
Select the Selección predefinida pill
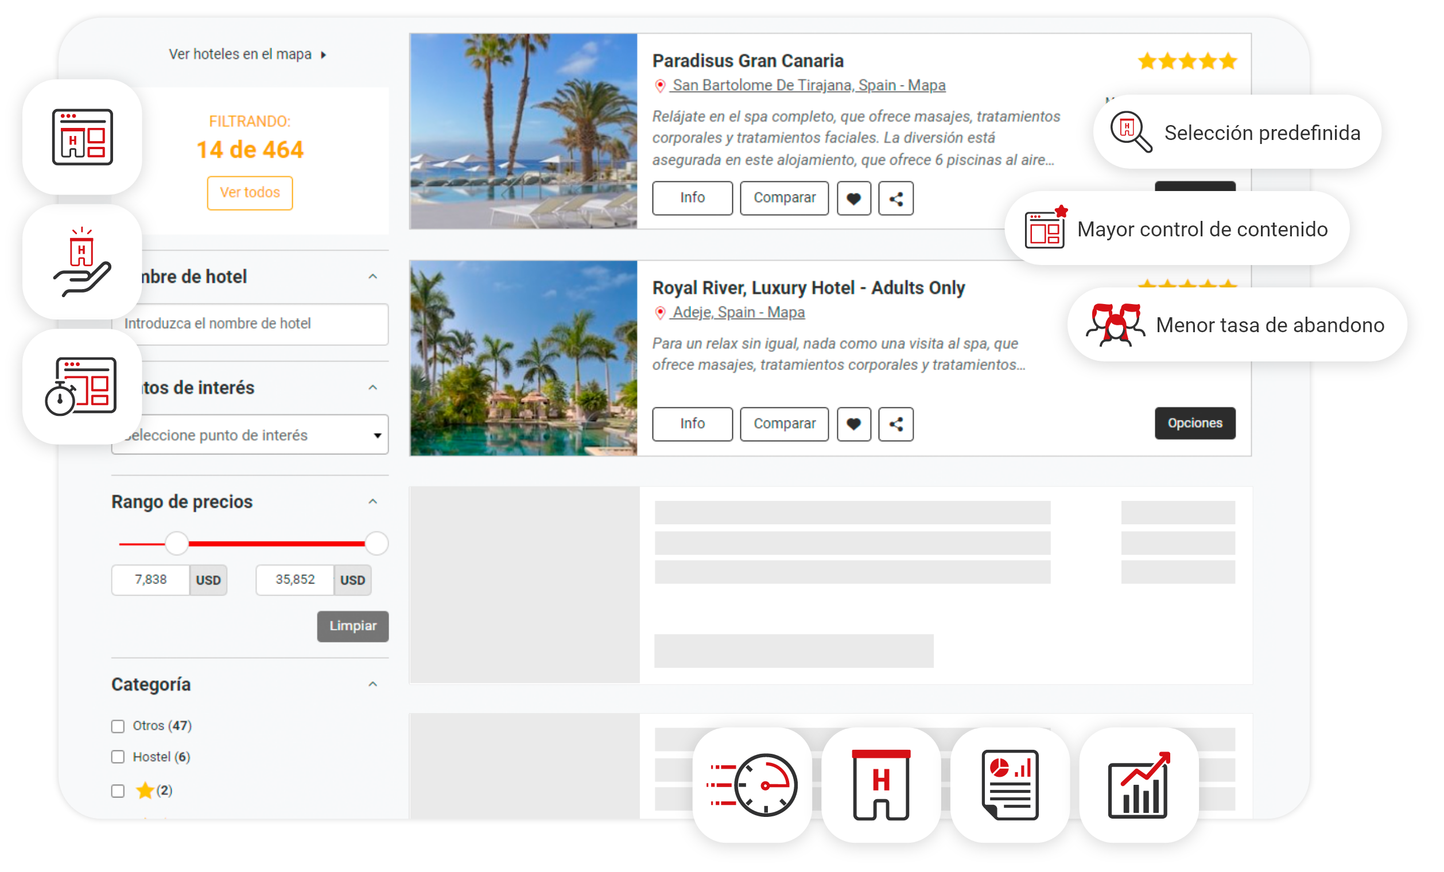click(1237, 133)
